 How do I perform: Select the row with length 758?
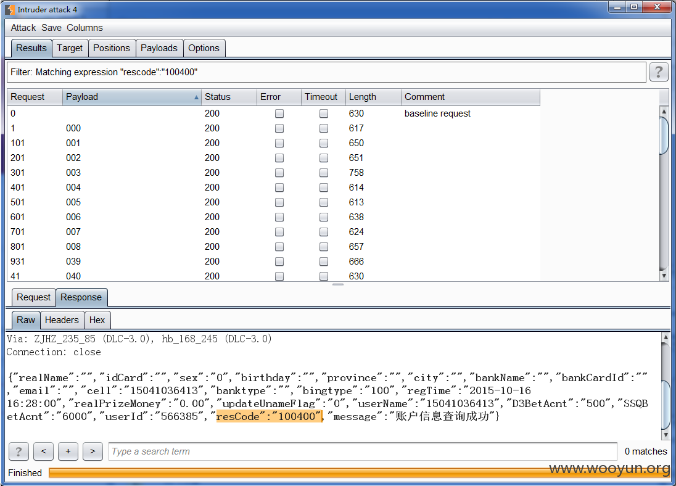tap(273, 173)
